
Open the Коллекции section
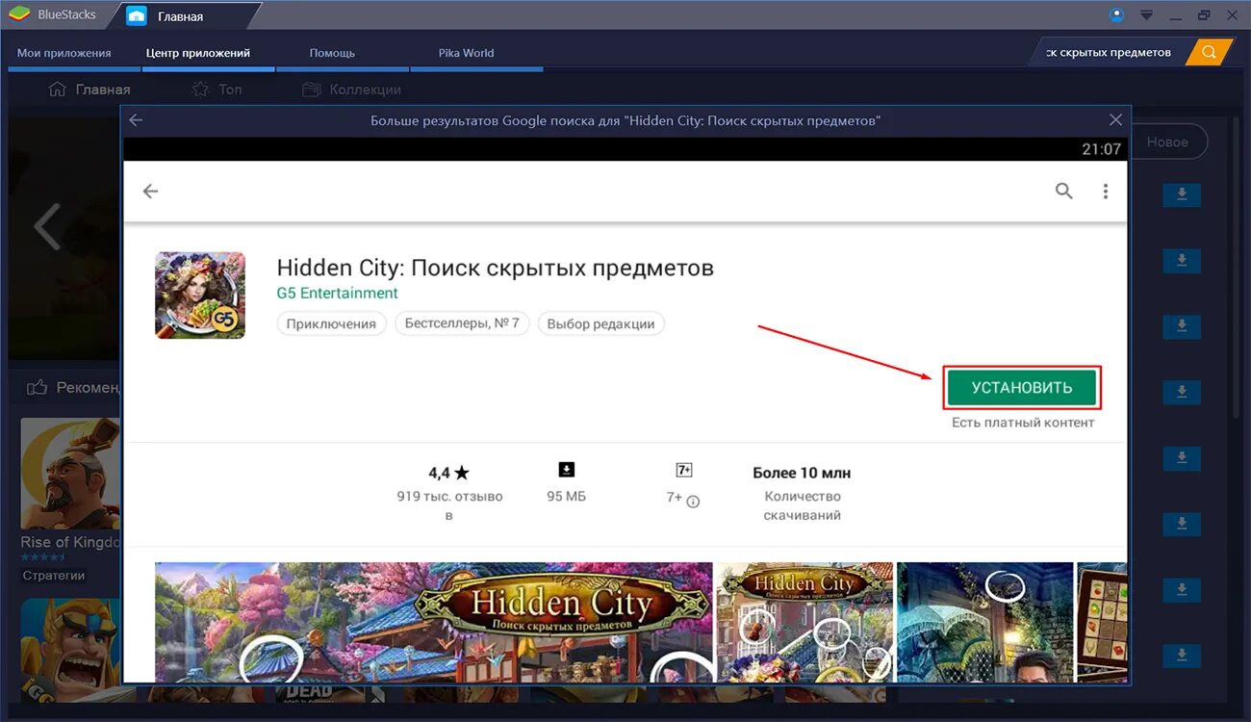(x=351, y=90)
